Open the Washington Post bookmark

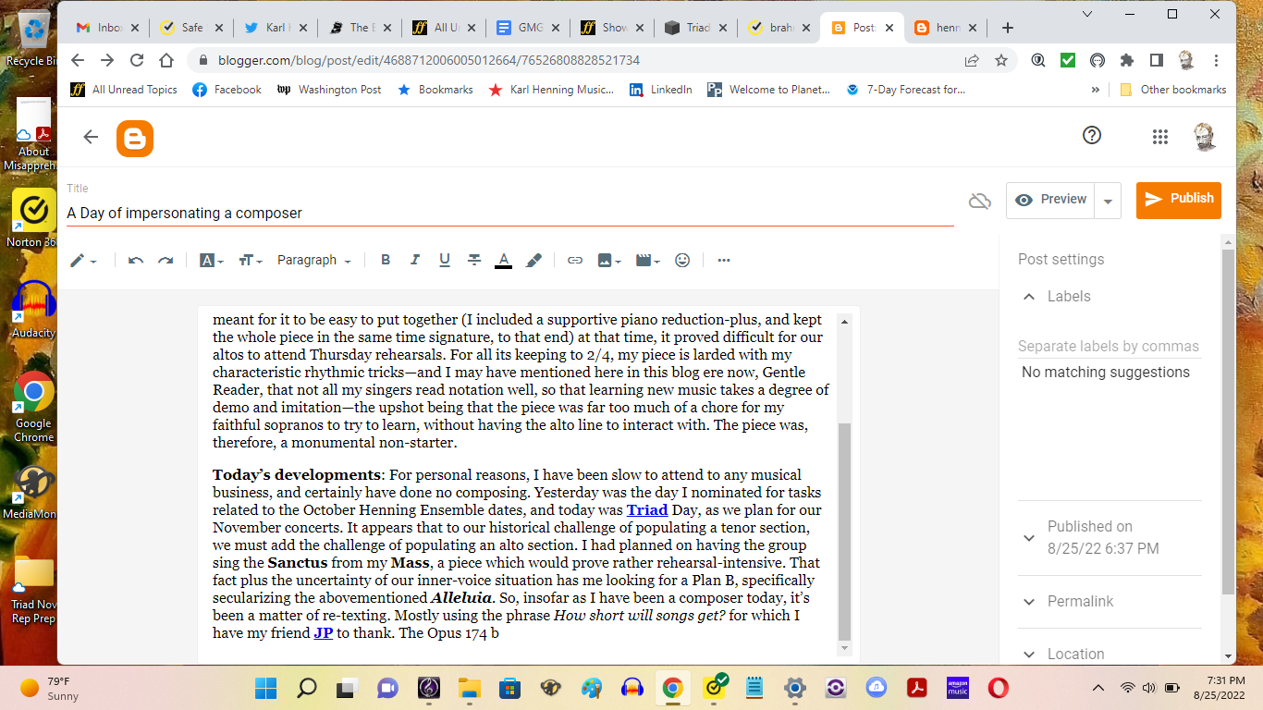(x=329, y=90)
